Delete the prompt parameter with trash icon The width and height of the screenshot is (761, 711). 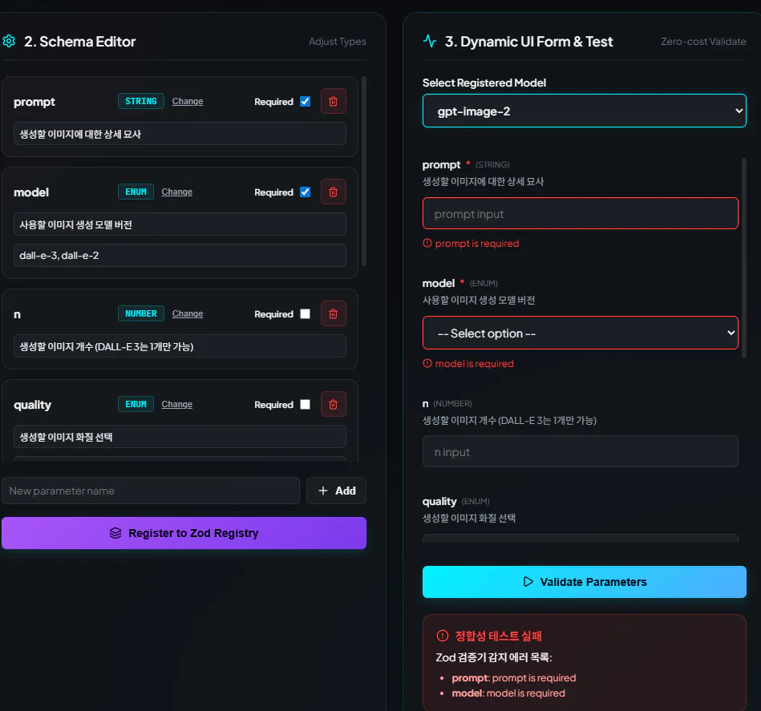pyautogui.click(x=334, y=101)
